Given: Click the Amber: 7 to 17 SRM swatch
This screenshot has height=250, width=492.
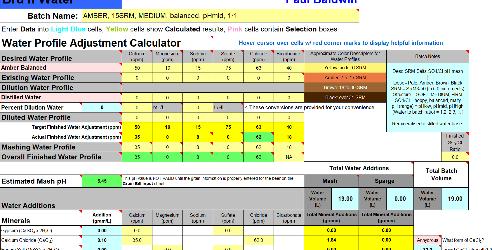Looking at the screenshot, I should (345, 78).
